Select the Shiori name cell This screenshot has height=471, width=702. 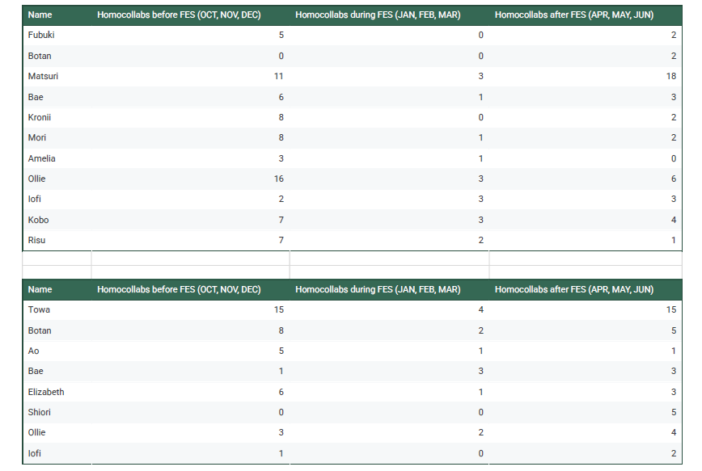click(x=57, y=412)
